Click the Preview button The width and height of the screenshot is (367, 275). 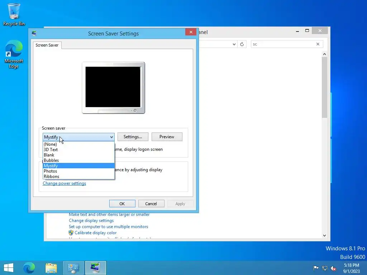(167, 137)
